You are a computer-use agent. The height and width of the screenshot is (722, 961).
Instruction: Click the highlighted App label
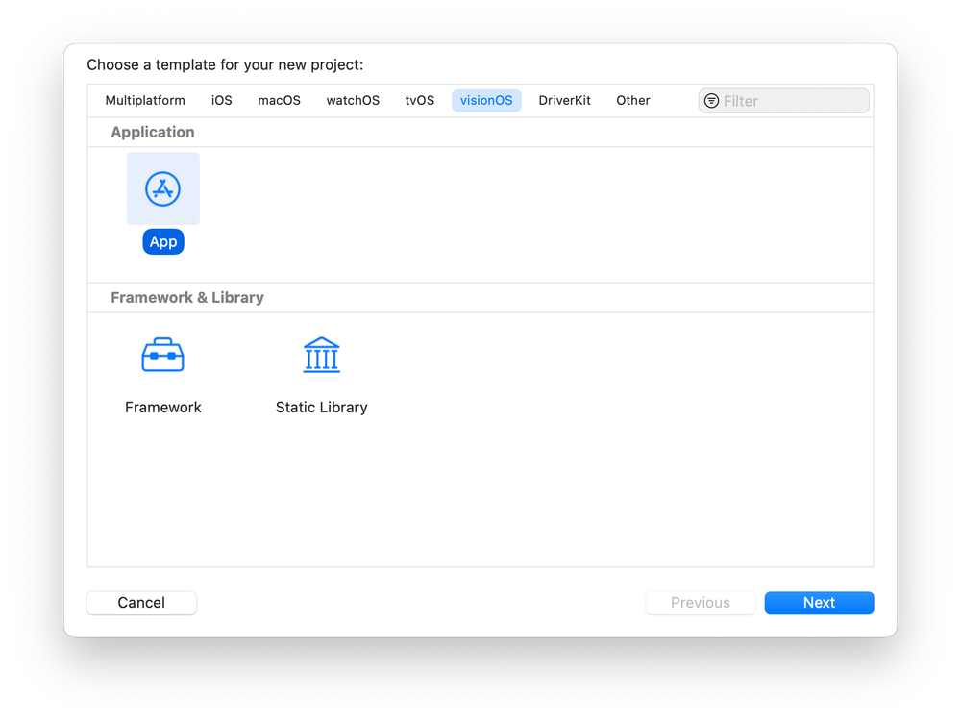[x=163, y=242]
